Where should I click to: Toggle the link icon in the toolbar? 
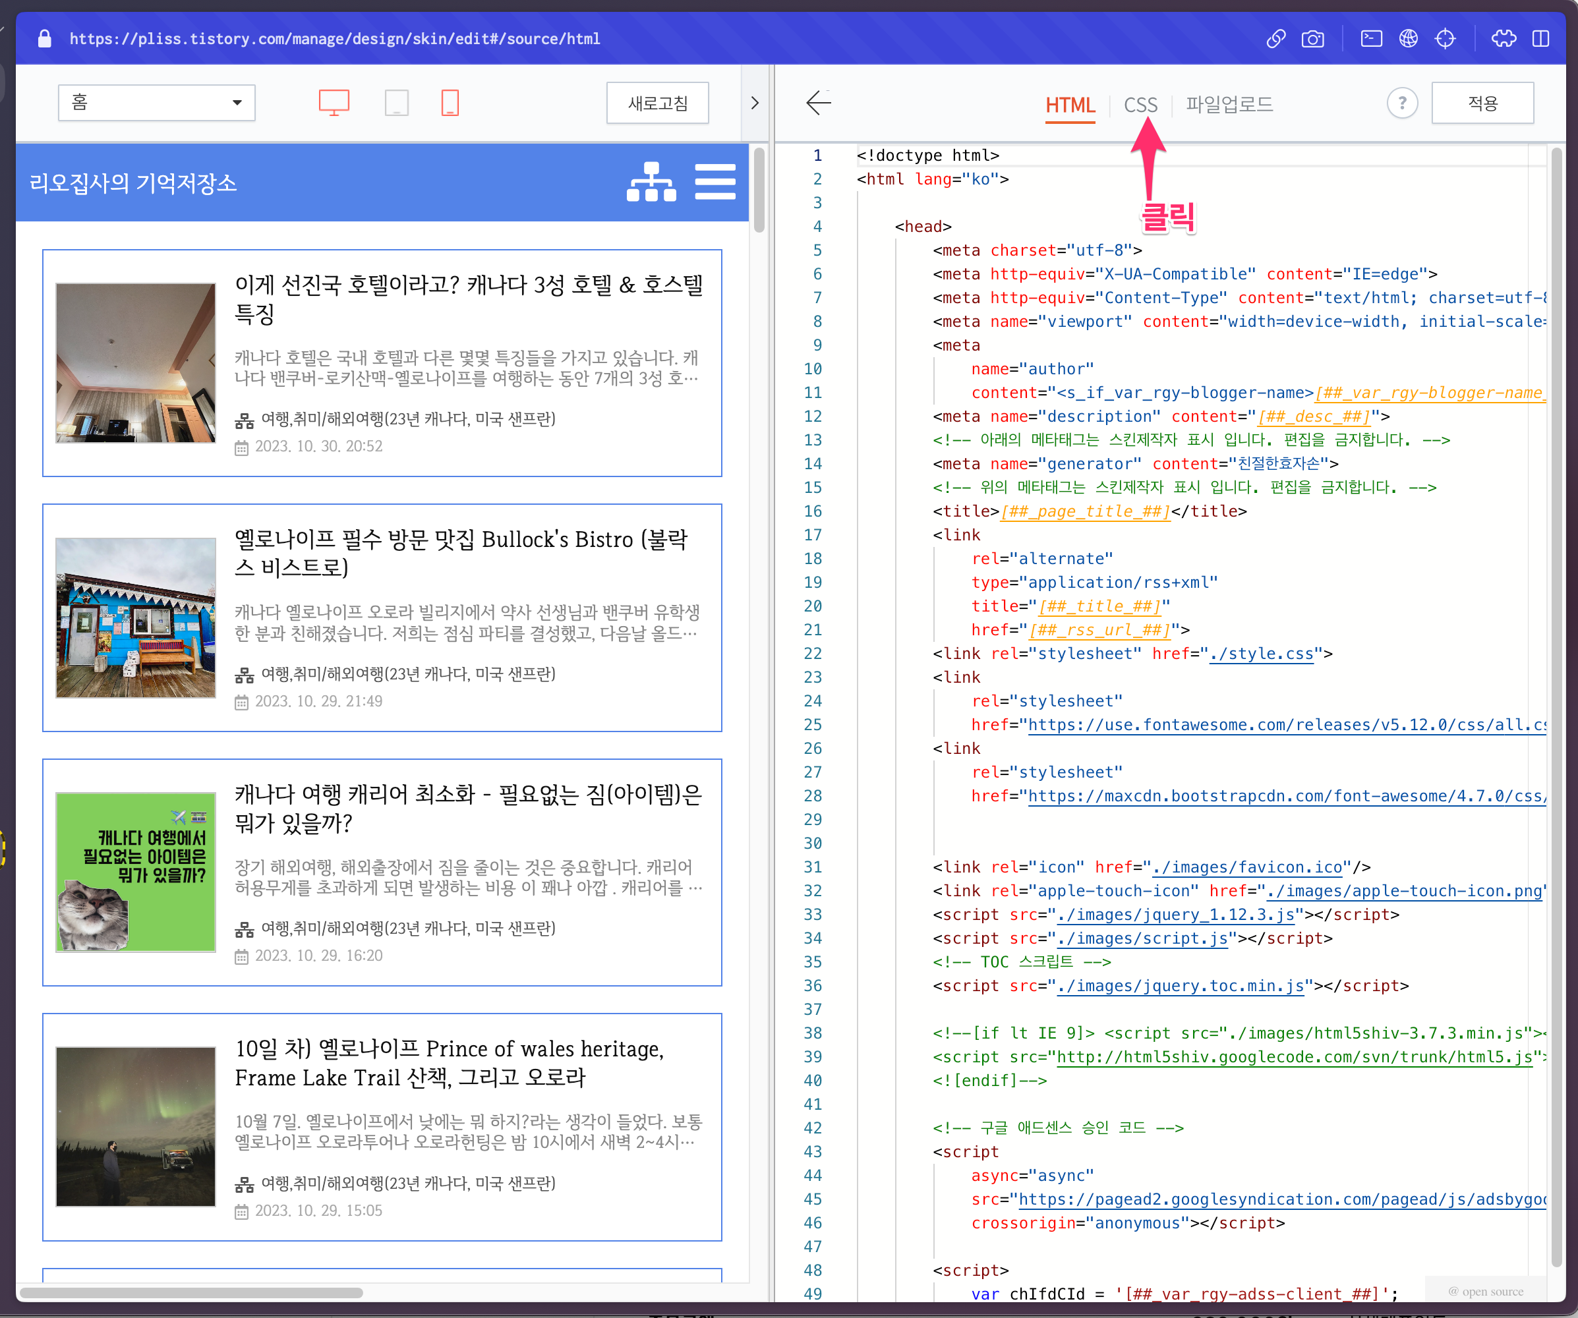[x=1276, y=38]
